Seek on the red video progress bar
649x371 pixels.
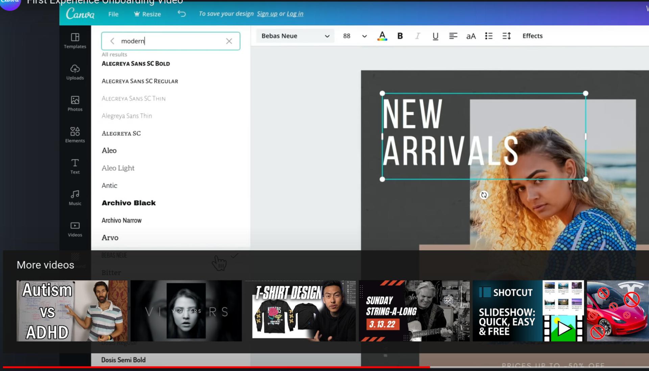click(x=216, y=367)
